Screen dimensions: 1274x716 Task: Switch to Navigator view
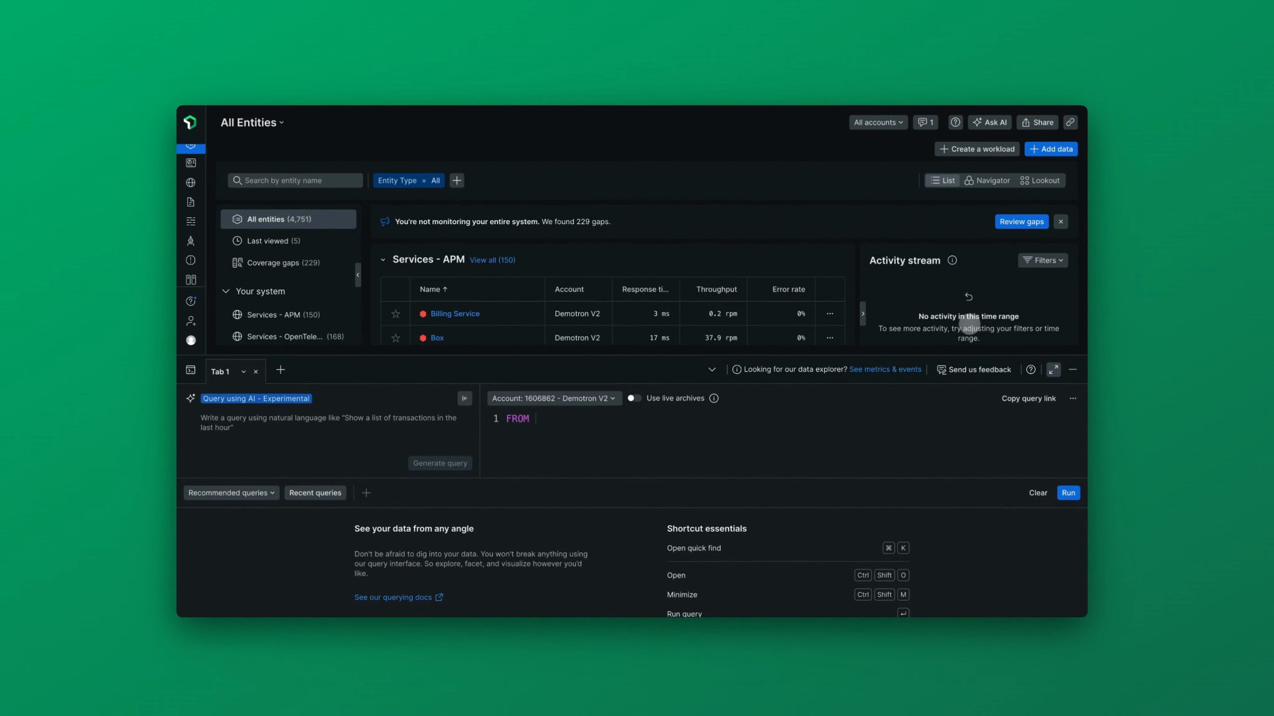[x=987, y=180]
